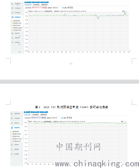Click the calendar icon beside the date in upper chart

pos(63,8)
